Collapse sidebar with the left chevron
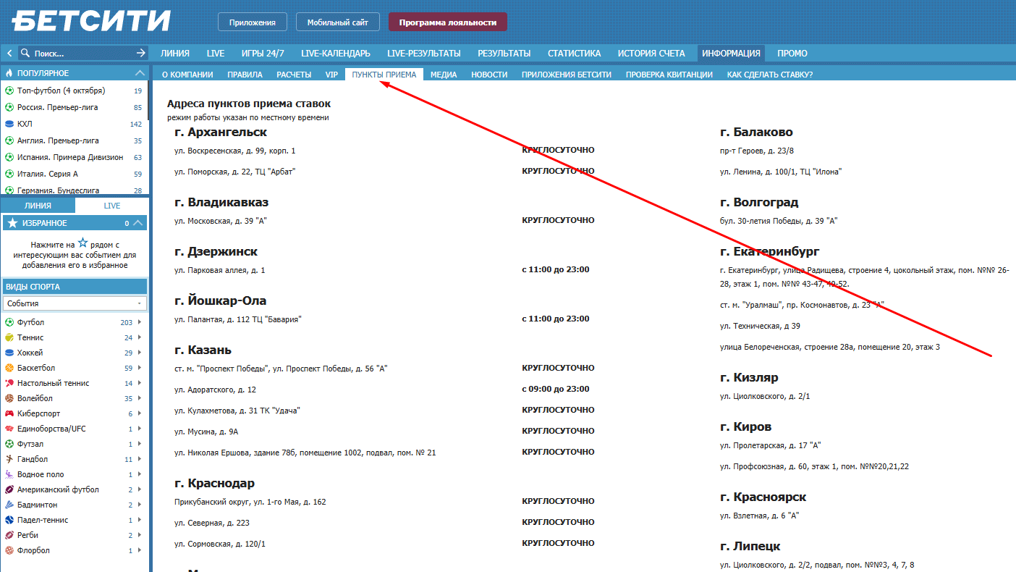Screen dimensions: 1016x572 (9, 53)
